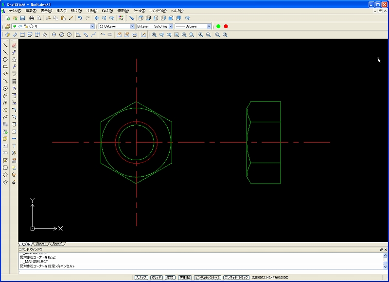Close the コマンドウィンドウ panel
Image resolution: width=389 pixels, height=282 pixels.
[x=386, y=250]
